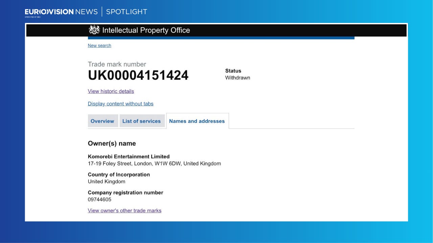Click the royal crest icon in header
The image size is (433, 243).
[x=94, y=30]
